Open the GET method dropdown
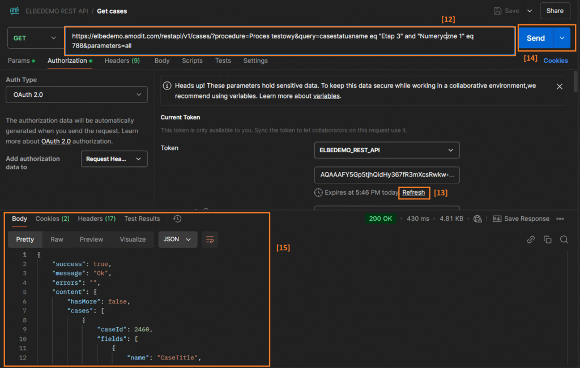The height and width of the screenshot is (368, 580). (x=35, y=38)
